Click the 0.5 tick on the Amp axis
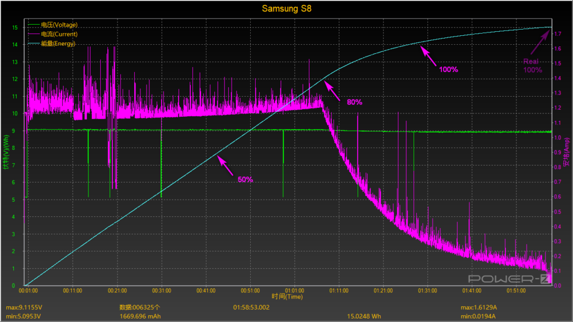573x322 pixels. [x=558, y=212]
